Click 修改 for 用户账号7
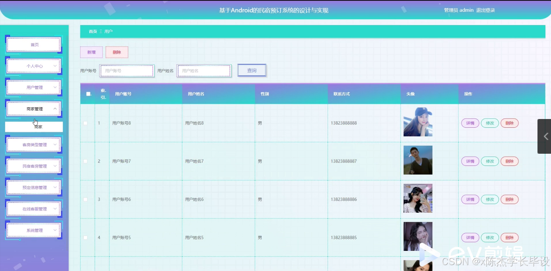 490,161
